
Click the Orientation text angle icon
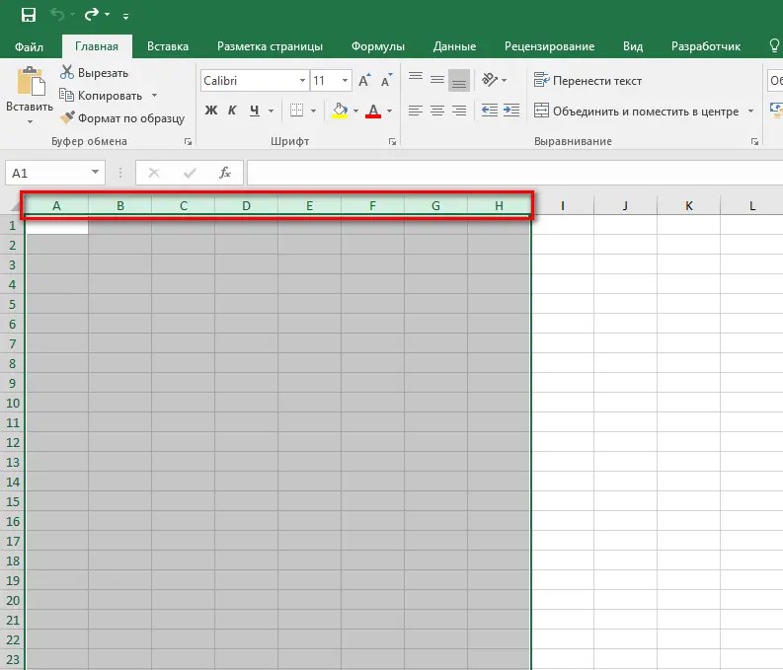(491, 79)
